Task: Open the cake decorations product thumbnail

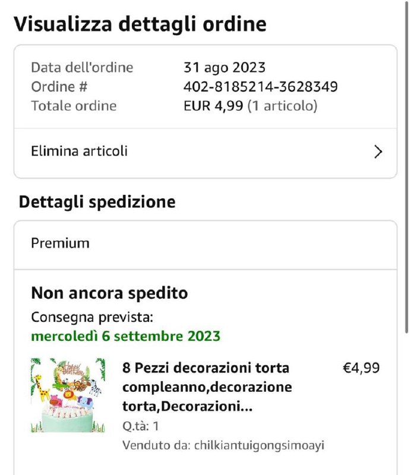Action: tap(68, 395)
